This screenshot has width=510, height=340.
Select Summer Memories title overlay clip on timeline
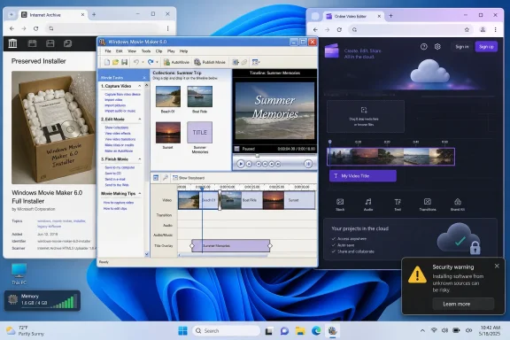tap(231, 246)
